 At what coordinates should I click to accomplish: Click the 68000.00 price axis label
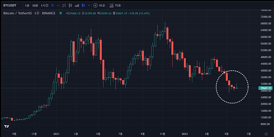pos(266,24)
